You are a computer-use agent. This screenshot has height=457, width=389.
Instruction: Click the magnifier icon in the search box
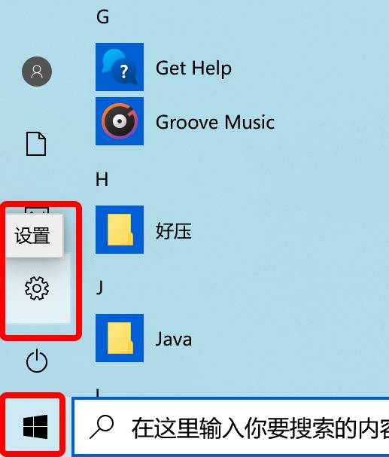(x=102, y=427)
